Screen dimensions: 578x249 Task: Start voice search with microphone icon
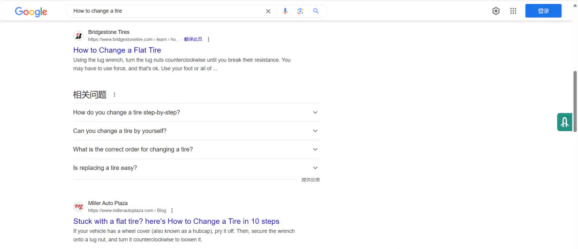pyautogui.click(x=285, y=11)
